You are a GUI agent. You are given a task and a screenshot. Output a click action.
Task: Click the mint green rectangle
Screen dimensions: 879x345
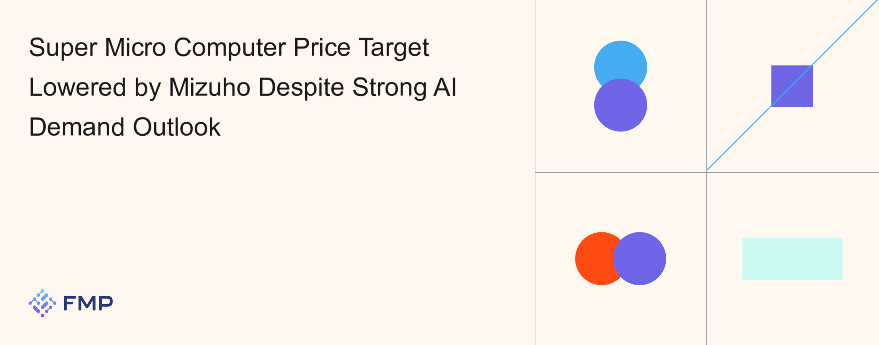coord(792,258)
